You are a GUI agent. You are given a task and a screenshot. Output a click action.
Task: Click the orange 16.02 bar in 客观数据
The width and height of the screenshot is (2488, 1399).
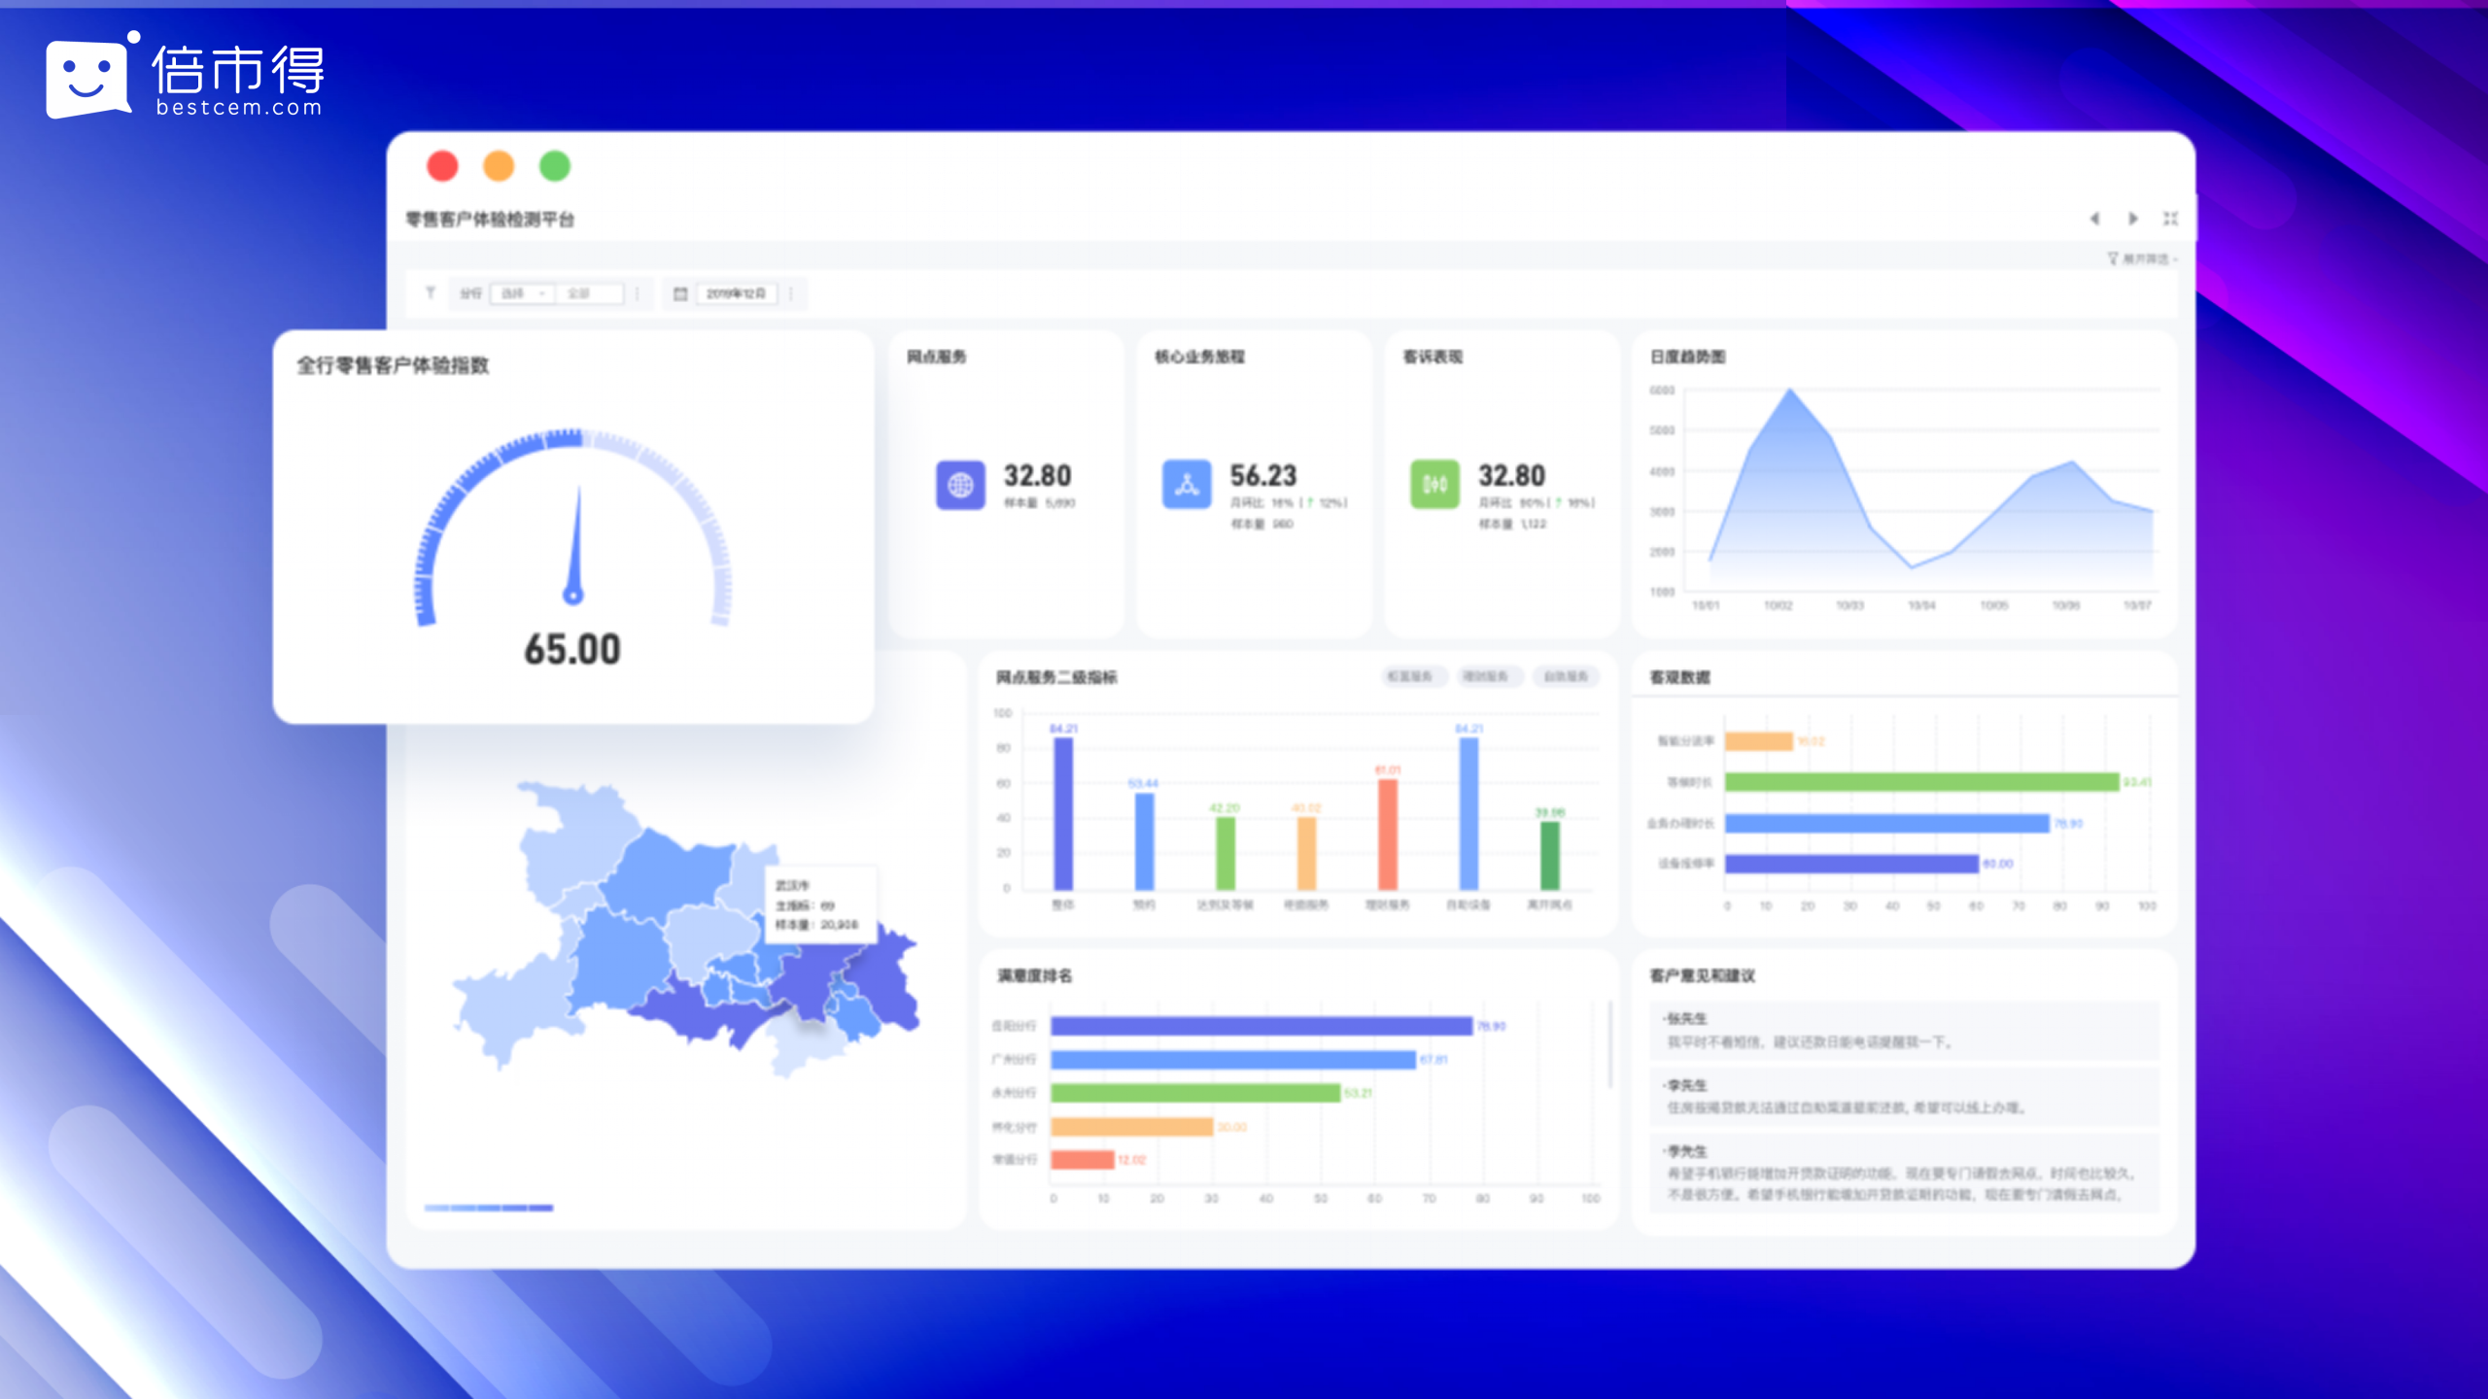(1759, 741)
